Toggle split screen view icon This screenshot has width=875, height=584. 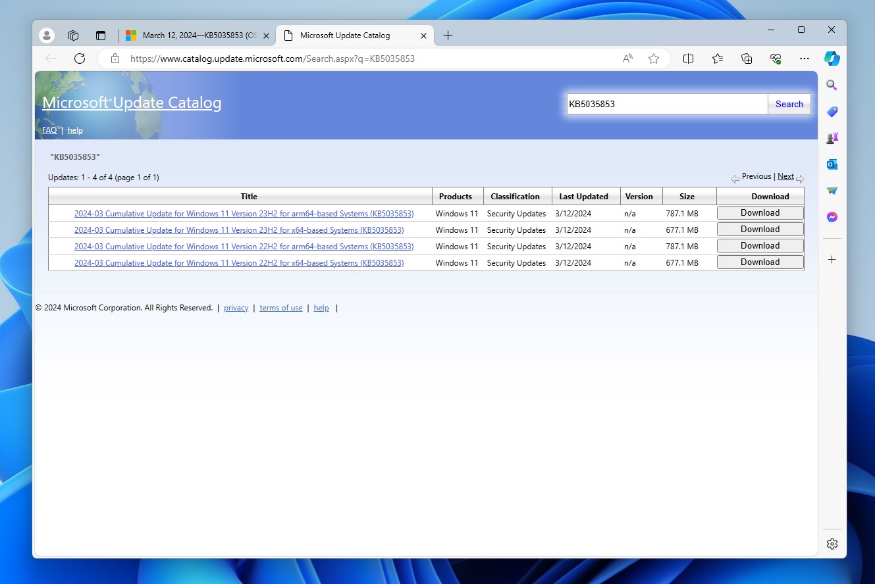click(688, 59)
